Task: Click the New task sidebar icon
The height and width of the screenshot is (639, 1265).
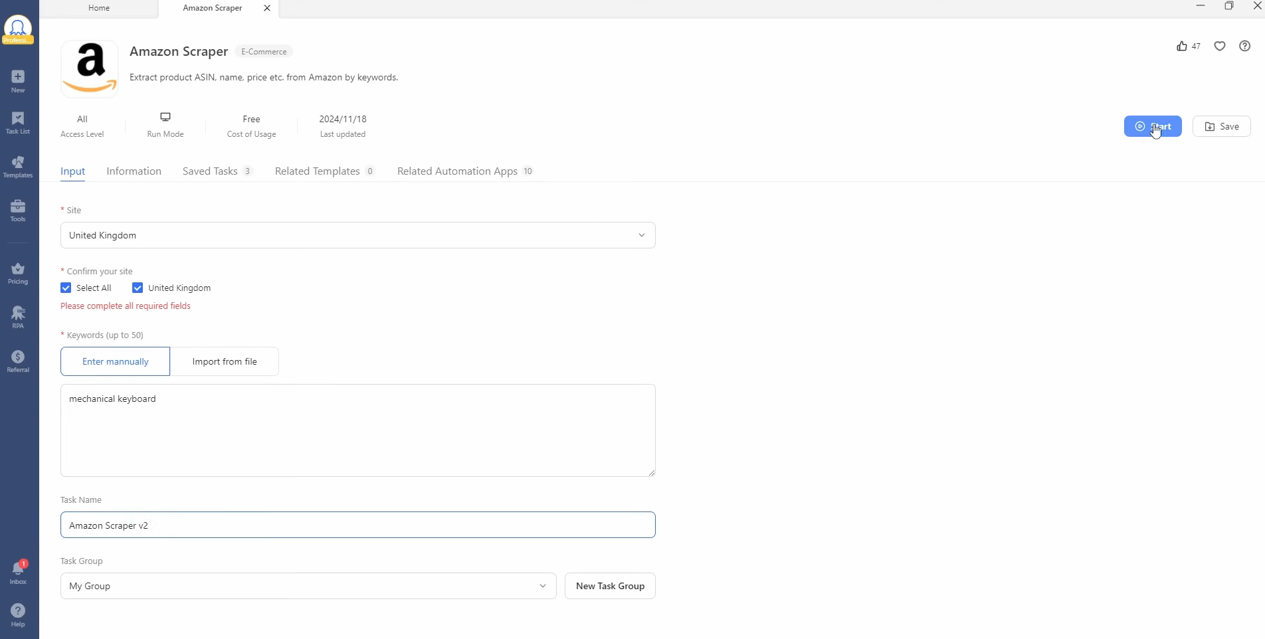Action: pos(18,81)
